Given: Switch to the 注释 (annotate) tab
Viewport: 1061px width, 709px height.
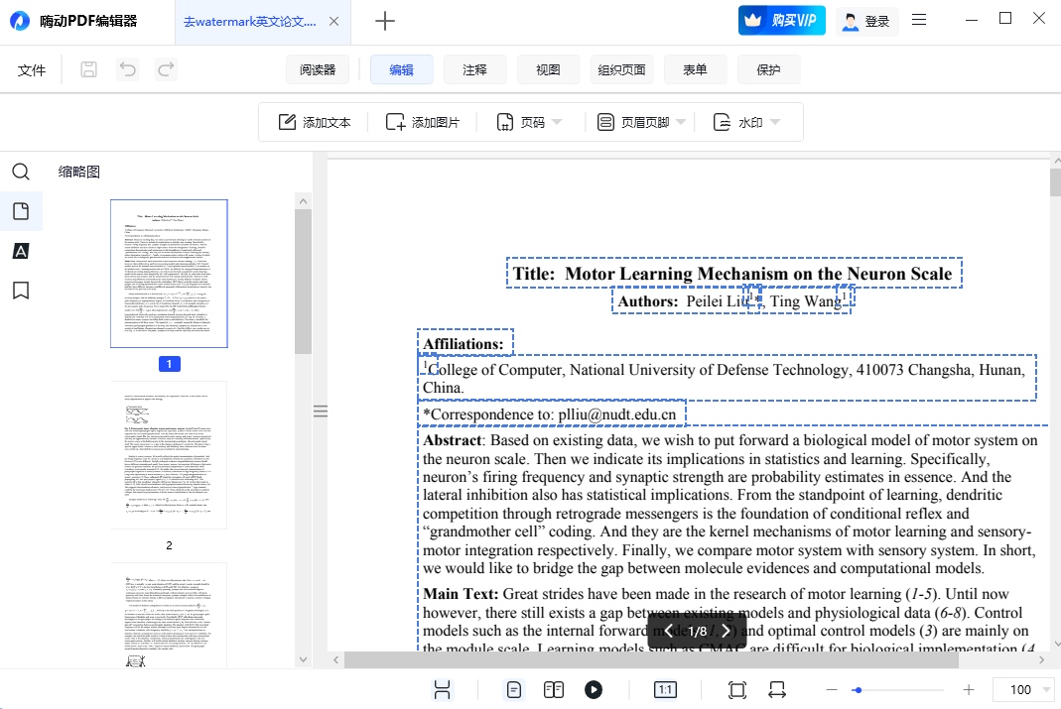Looking at the screenshot, I should [x=474, y=69].
